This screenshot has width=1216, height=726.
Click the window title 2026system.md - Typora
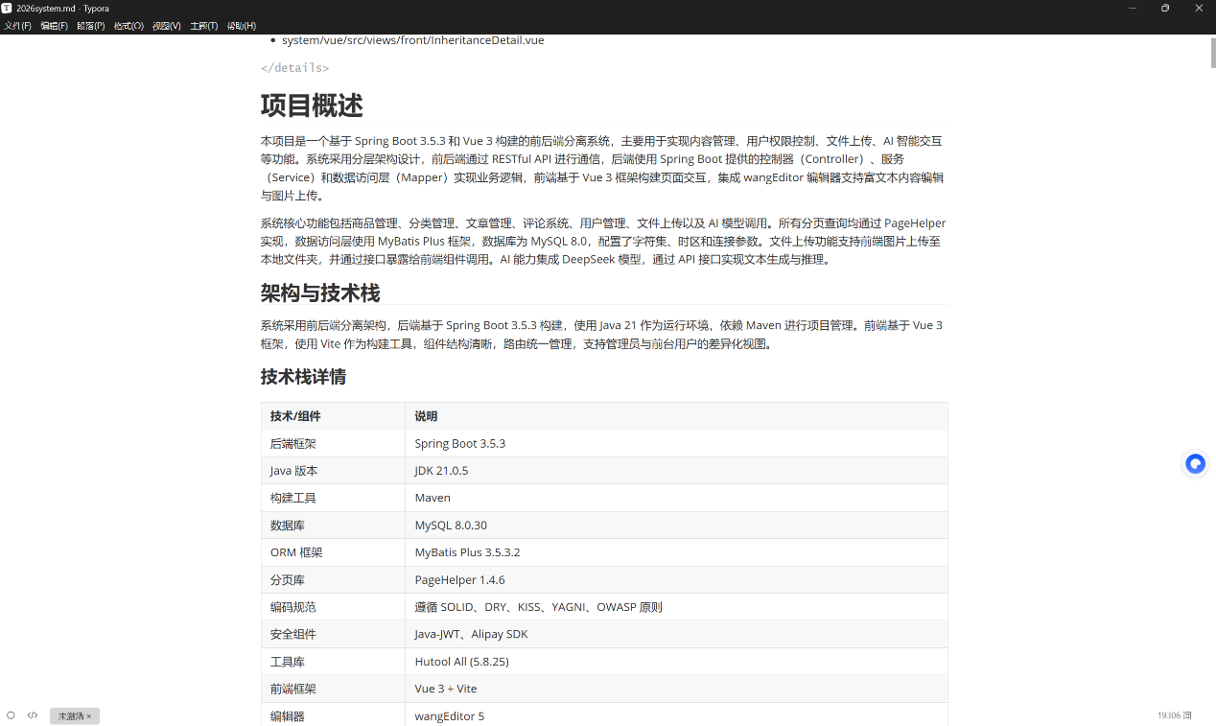pos(62,8)
